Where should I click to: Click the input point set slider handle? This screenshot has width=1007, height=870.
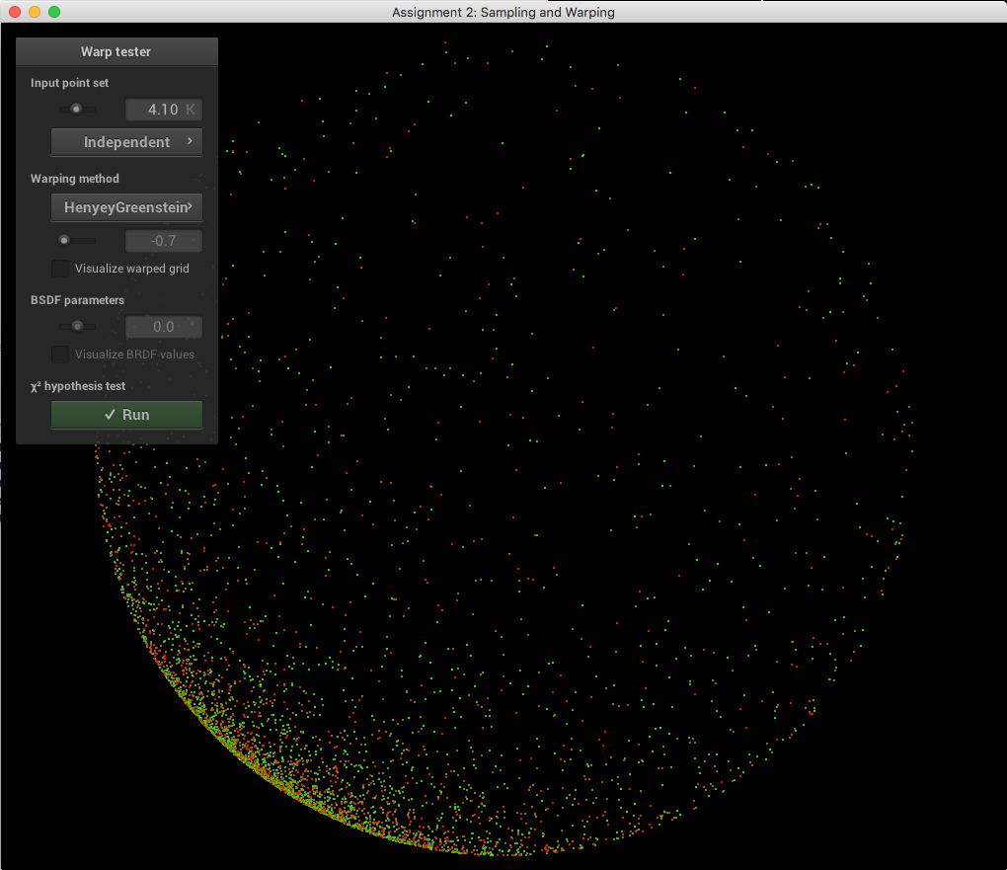tap(76, 110)
